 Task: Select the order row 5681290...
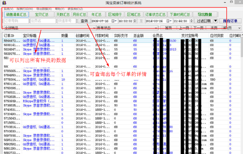[121, 148]
